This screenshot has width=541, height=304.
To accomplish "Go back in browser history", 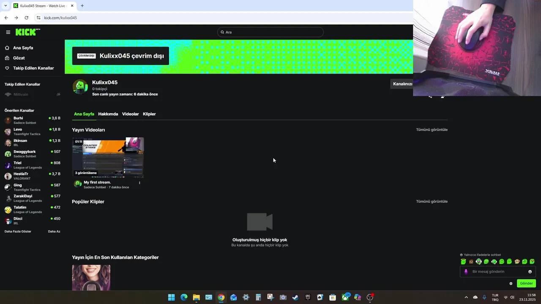I will click(x=6, y=18).
